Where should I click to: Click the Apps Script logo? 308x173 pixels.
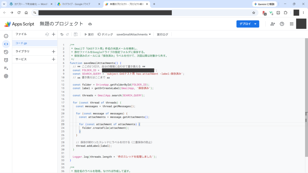pyautogui.click(x=19, y=24)
